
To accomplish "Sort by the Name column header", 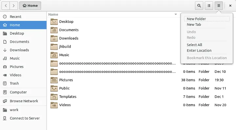I will pyautogui.click(x=113, y=14).
